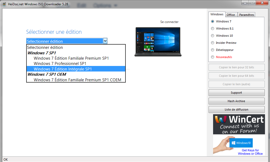270x162 pixels.
Task: Open the Hash Archive button
Action: point(236,101)
